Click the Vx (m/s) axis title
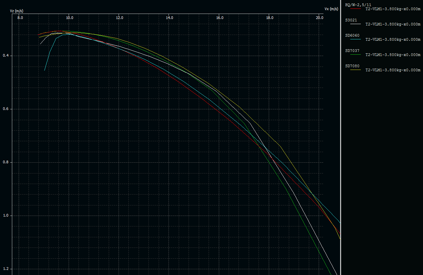The width and height of the screenshot is (423, 275). 331,9
